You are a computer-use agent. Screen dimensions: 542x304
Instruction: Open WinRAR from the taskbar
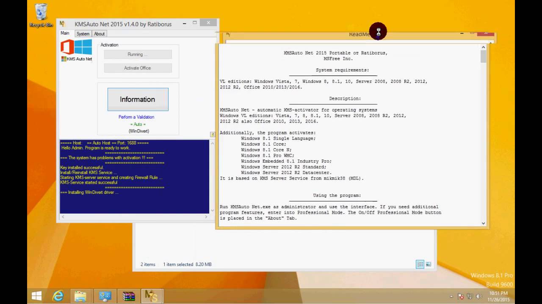[128, 296]
